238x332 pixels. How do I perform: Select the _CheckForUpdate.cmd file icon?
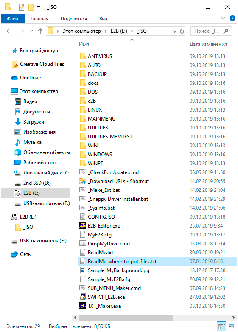click(x=83, y=172)
